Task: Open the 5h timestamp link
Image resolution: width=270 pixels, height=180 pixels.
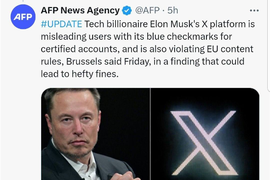Action: (173, 11)
